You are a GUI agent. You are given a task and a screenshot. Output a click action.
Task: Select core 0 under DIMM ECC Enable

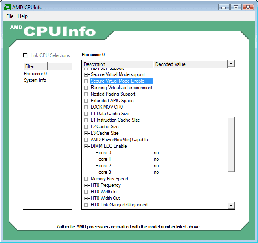[105, 153]
